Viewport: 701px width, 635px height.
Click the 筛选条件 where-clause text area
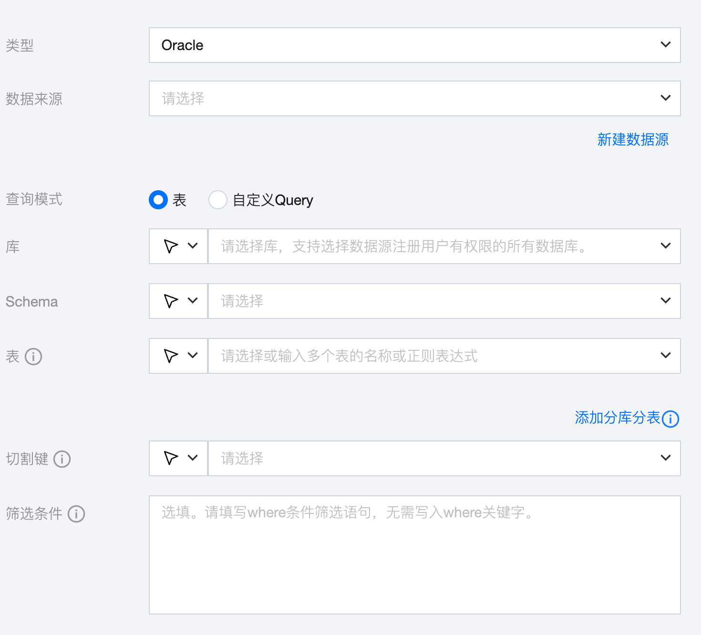click(x=414, y=555)
